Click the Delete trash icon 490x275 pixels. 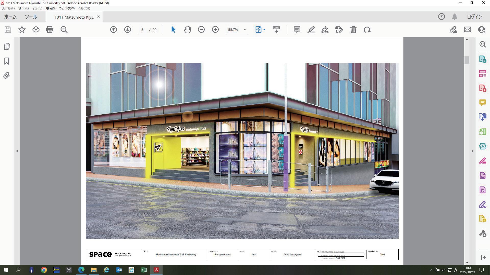pyautogui.click(x=353, y=30)
